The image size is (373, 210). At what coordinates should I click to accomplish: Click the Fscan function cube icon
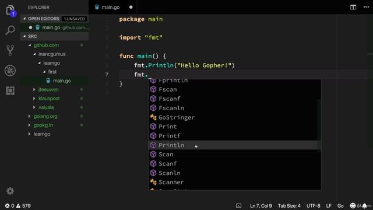coord(153,89)
